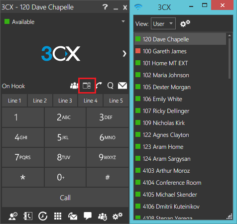
Task: Open the conference people icon beside On Hook
Action: pyautogui.click(x=74, y=86)
